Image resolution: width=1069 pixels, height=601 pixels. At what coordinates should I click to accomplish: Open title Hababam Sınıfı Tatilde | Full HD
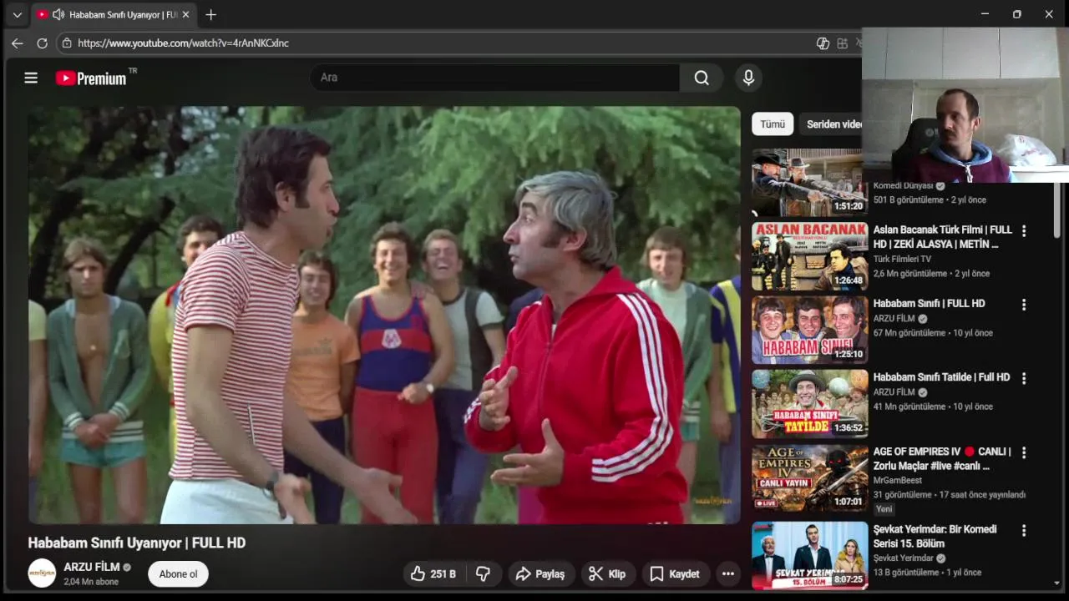(941, 377)
